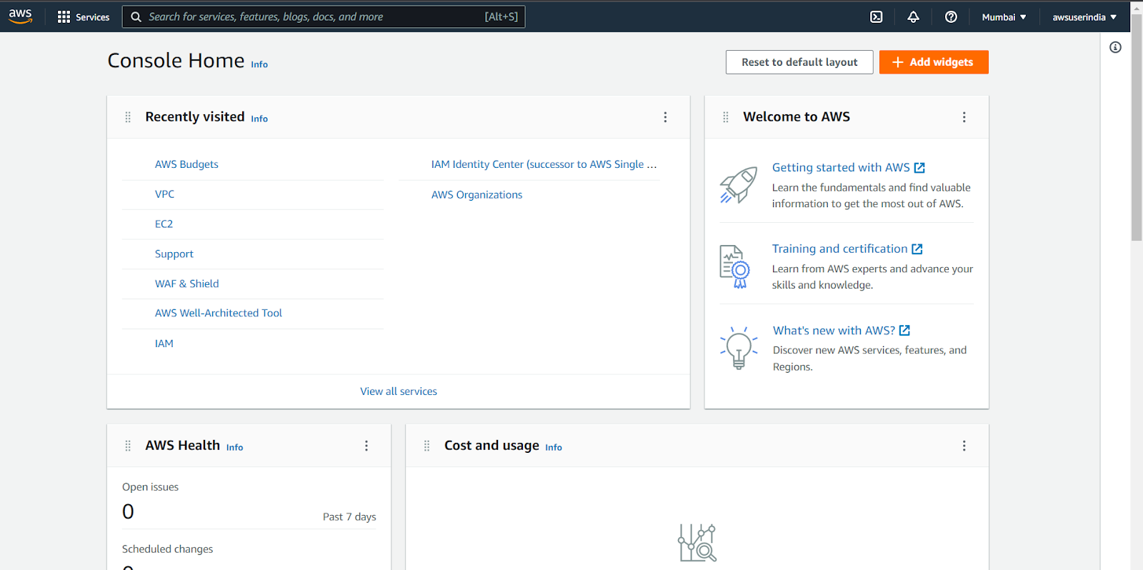The width and height of the screenshot is (1143, 570).
Task: Open the Cost and usage widget options menu
Action: pos(964,446)
